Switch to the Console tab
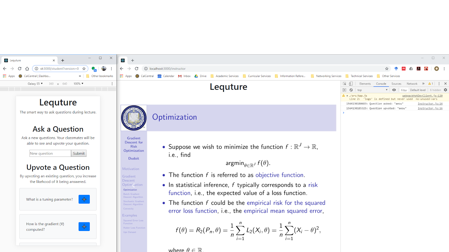449x252 pixels. point(381,84)
